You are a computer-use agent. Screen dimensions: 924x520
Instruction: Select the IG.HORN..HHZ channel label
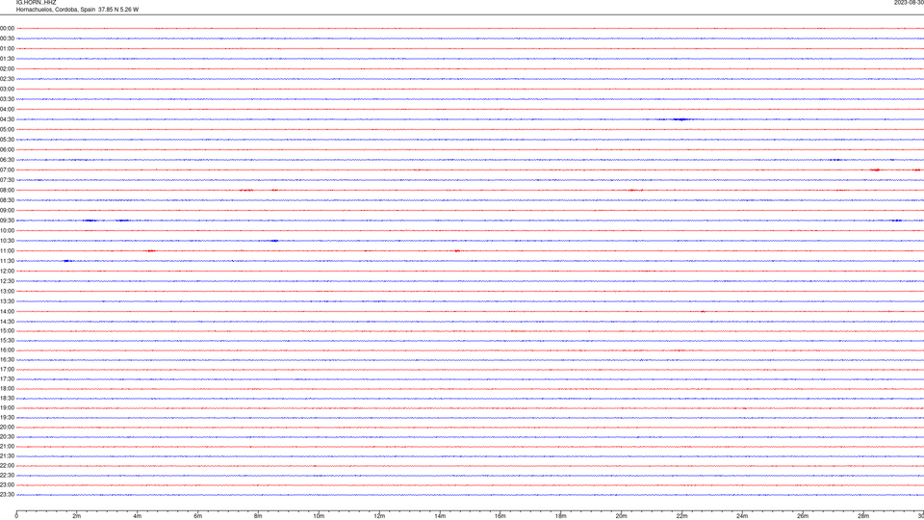coord(36,2)
